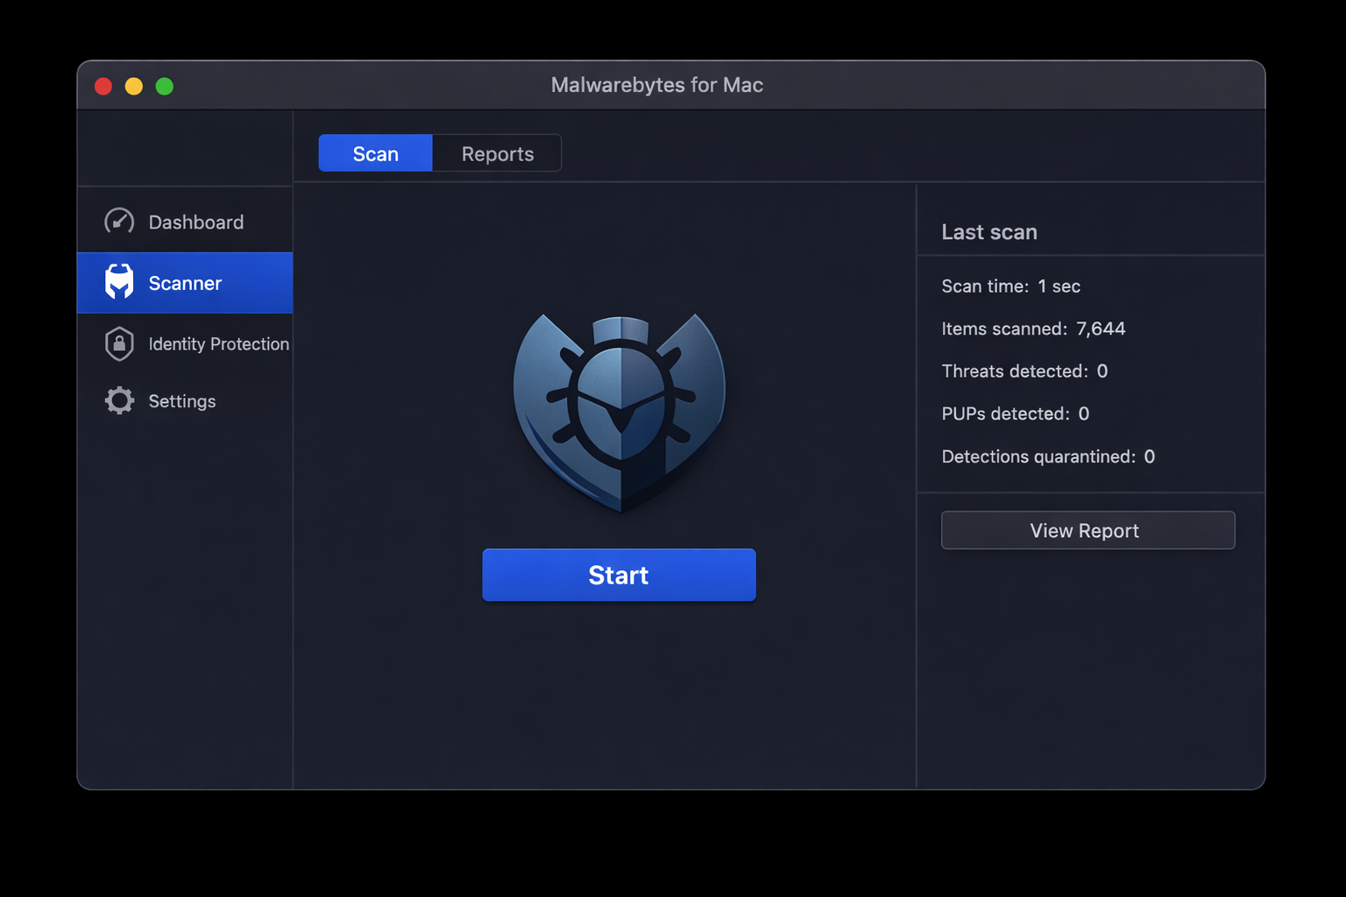The image size is (1346, 897).
Task: Open the last scan with View Report
Action: click(x=1087, y=530)
